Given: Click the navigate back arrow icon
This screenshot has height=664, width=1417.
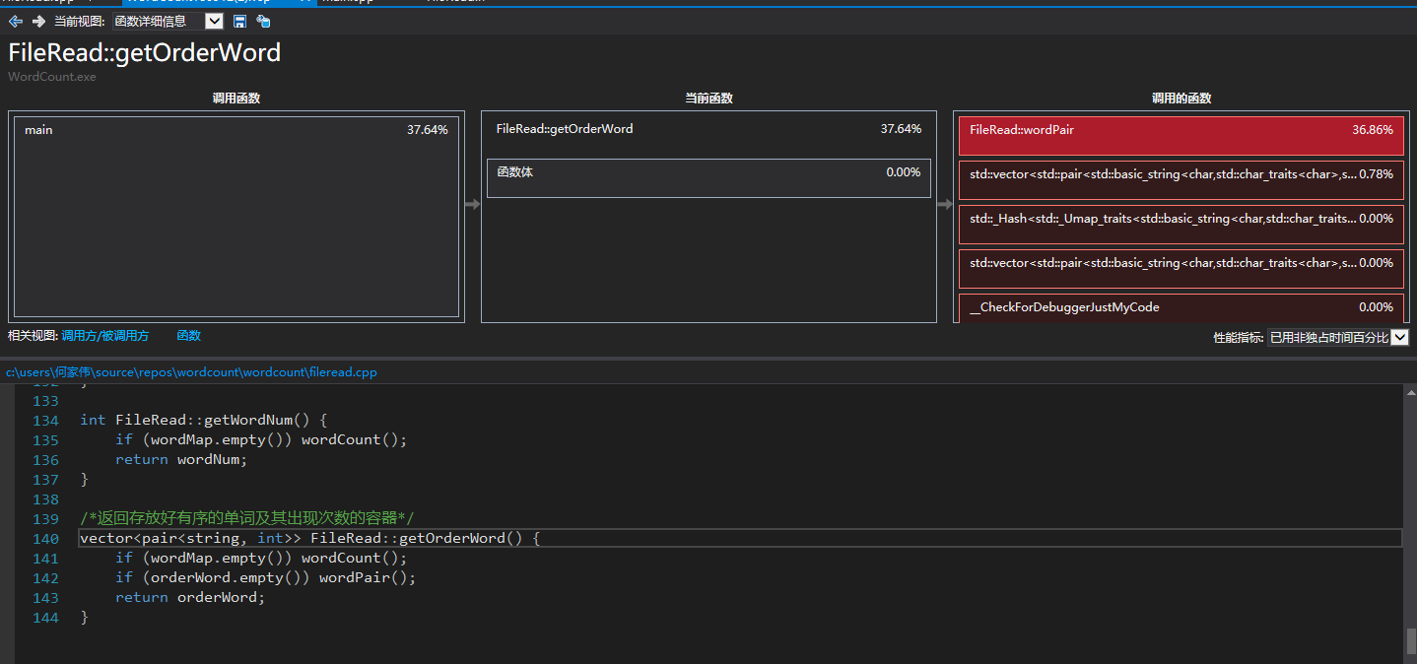Looking at the screenshot, I should (16, 21).
